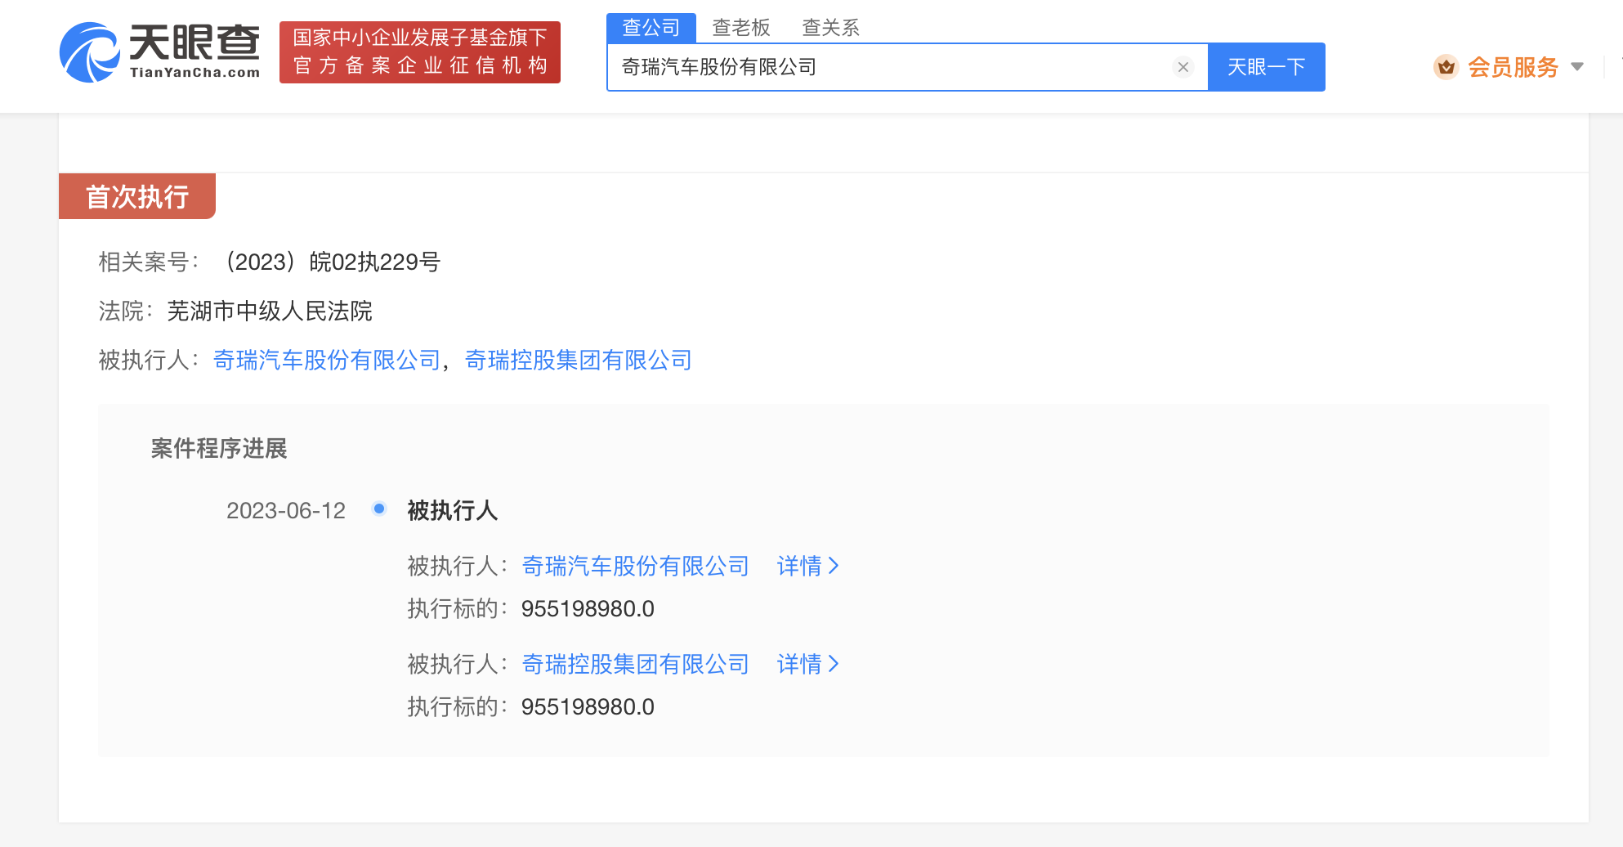Click the TianYanCha.com wordmark text
The height and width of the screenshot is (847, 1623).
click(194, 73)
